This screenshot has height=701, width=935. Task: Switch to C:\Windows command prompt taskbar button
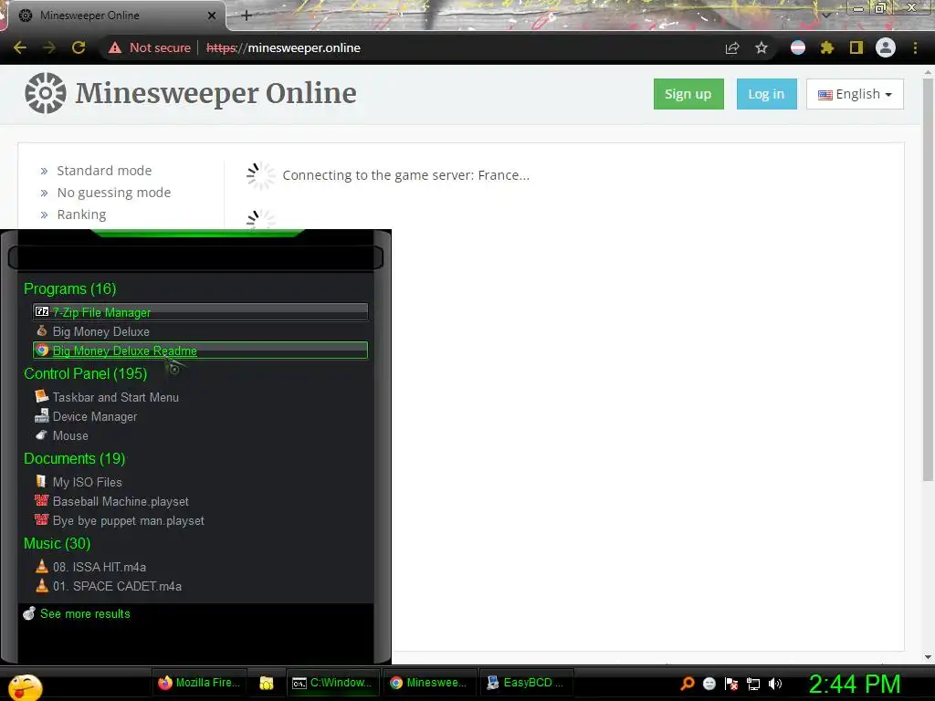(332, 683)
